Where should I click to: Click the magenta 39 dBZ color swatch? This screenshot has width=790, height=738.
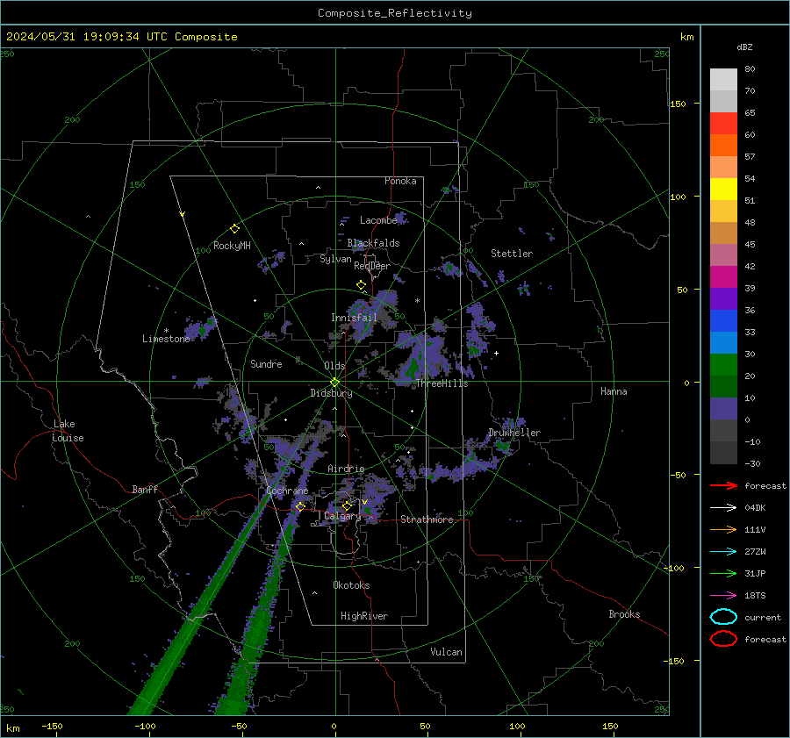723,276
